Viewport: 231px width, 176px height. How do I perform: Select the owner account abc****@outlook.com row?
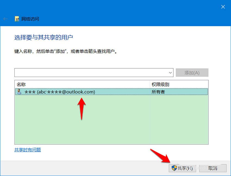(x=68, y=92)
